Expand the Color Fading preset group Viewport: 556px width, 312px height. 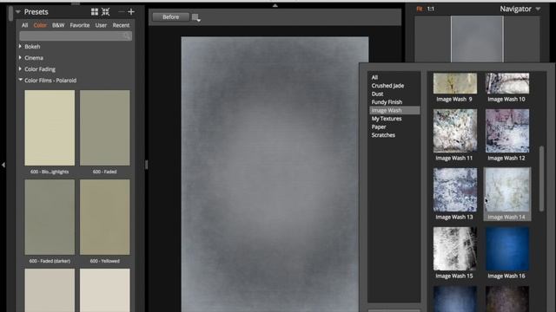pos(20,69)
